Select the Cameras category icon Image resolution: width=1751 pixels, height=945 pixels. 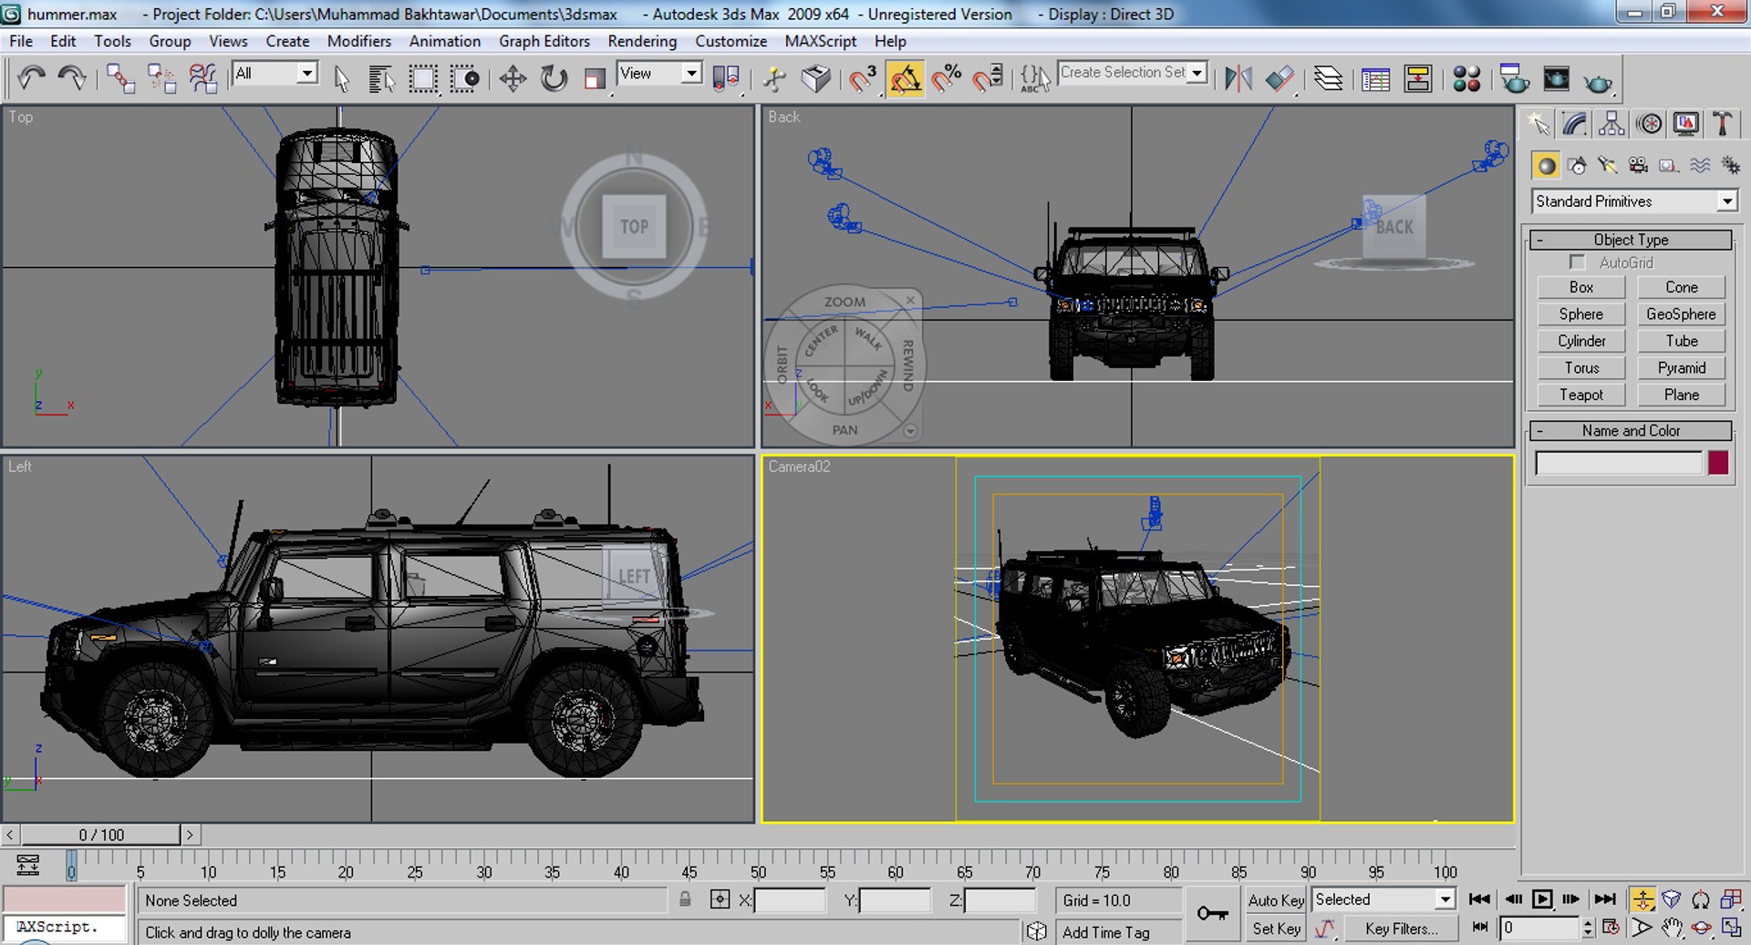1638,165
